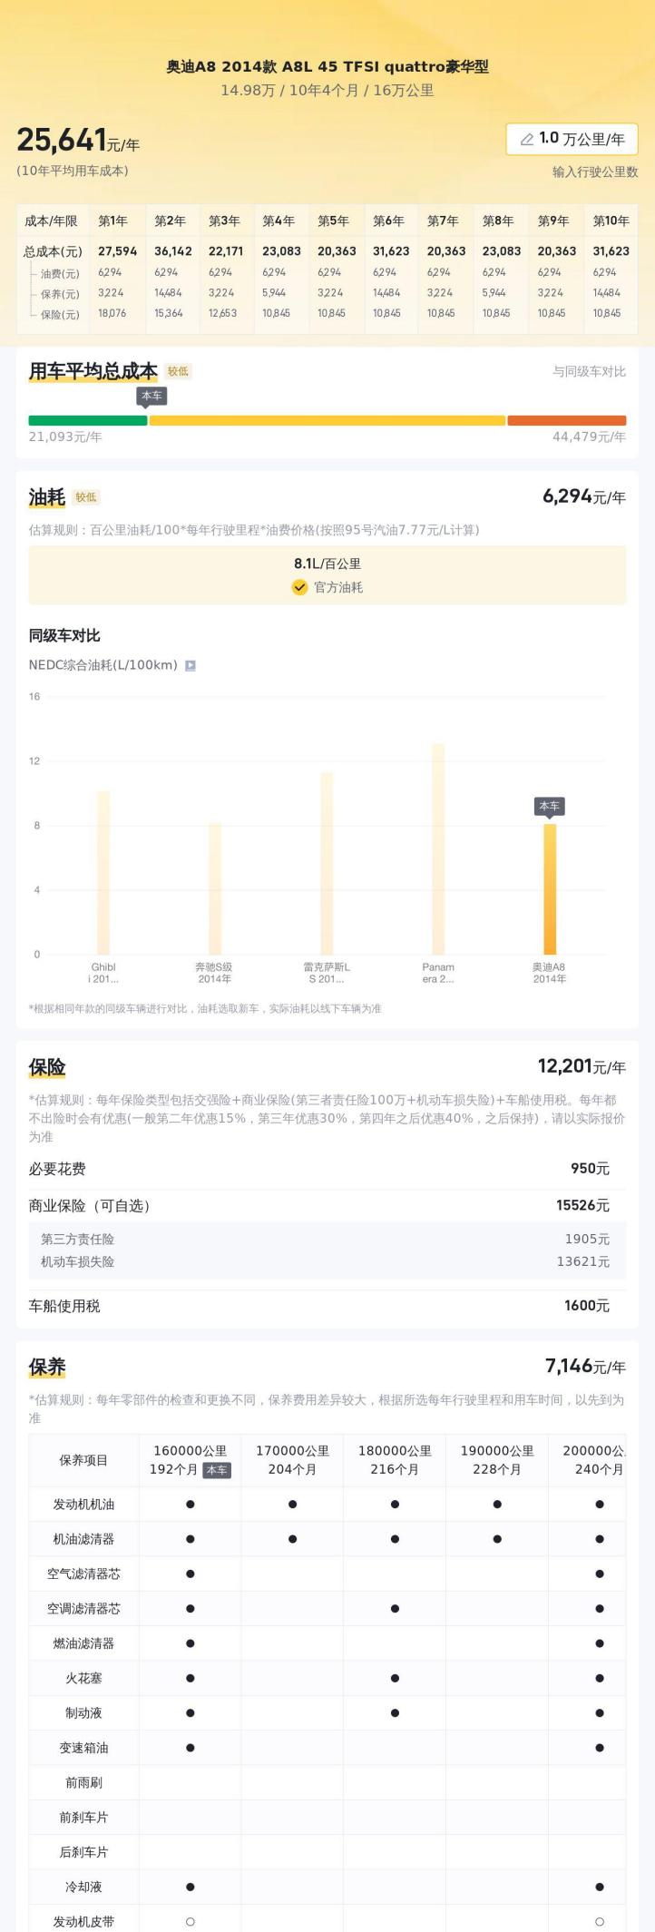Click the dot for 火花塞 under 180000公里
Viewport: 655px width, 1932px height.
tap(395, 1678)
